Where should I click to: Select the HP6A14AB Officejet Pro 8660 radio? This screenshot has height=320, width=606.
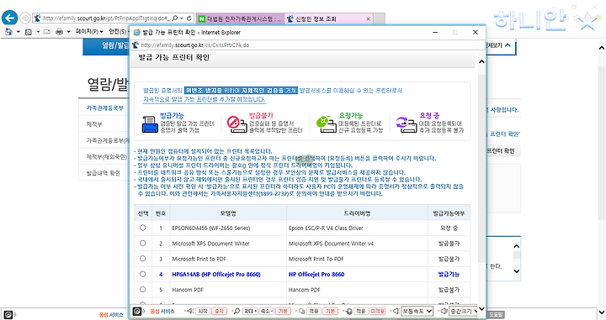pos(142,274)
